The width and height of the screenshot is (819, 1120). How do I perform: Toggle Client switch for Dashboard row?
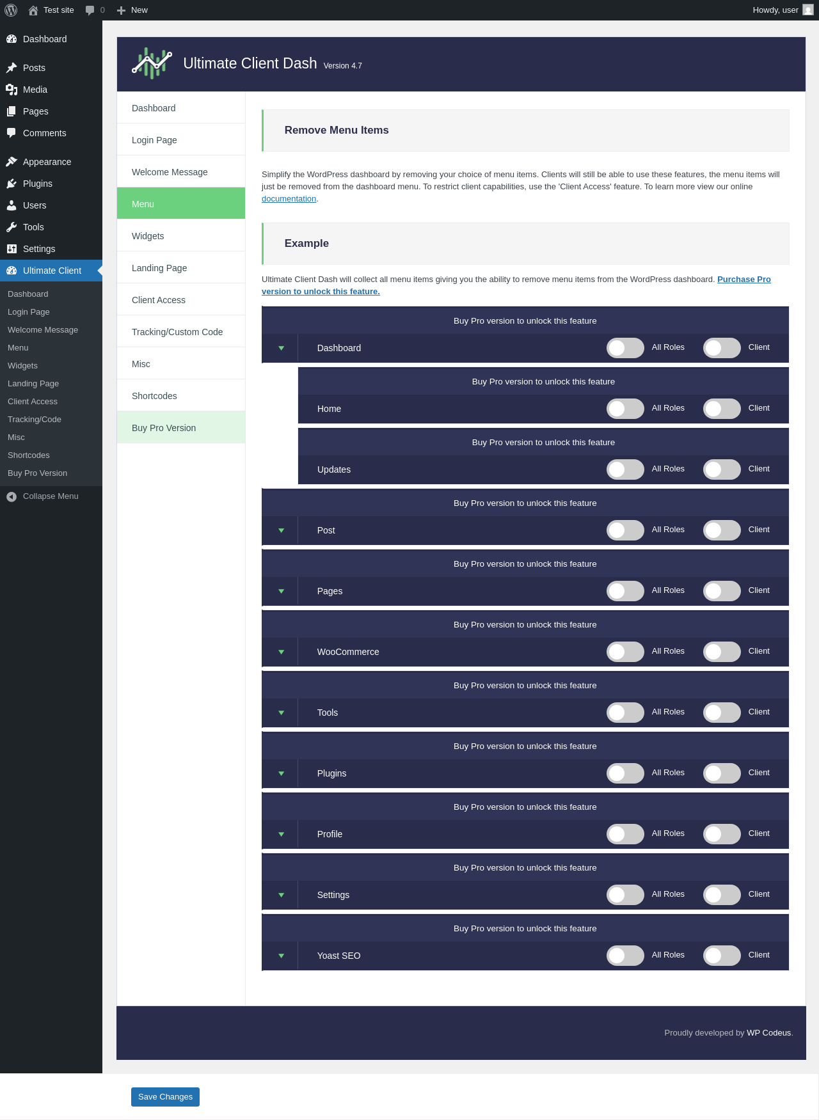(722, 348)
